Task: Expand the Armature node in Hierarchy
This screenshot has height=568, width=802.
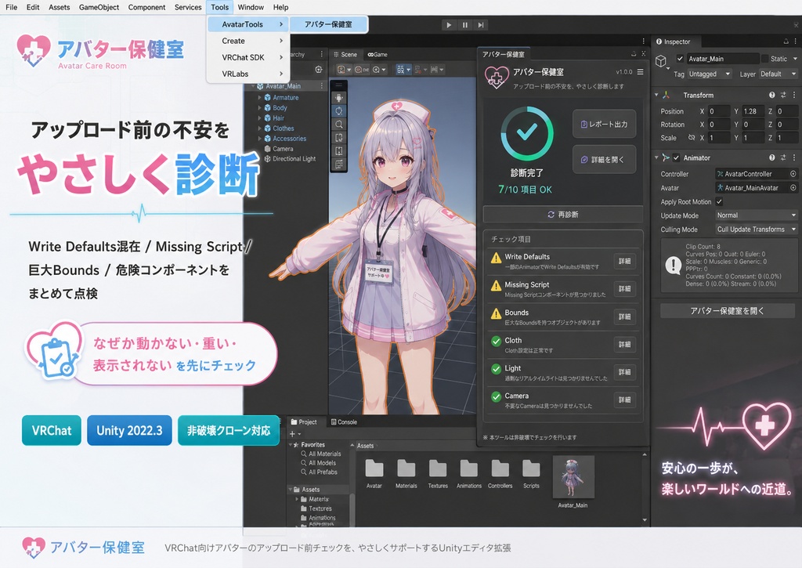Action: tap(260, 97)
